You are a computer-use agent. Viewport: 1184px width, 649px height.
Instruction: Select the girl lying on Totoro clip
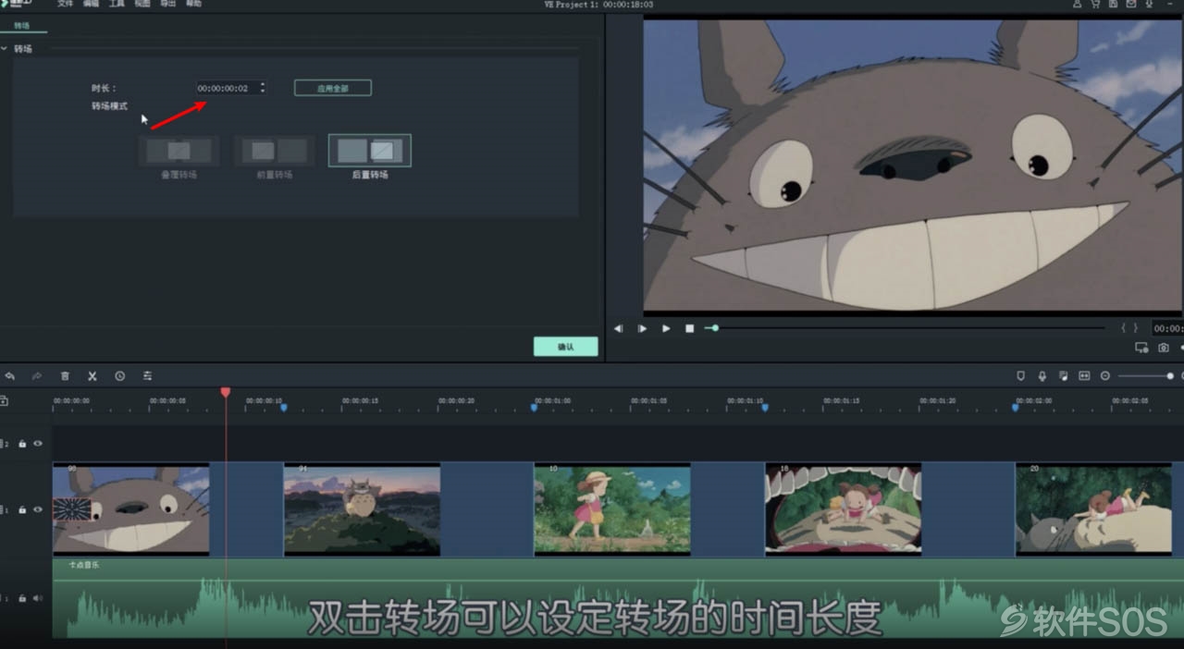[1093, 508]
